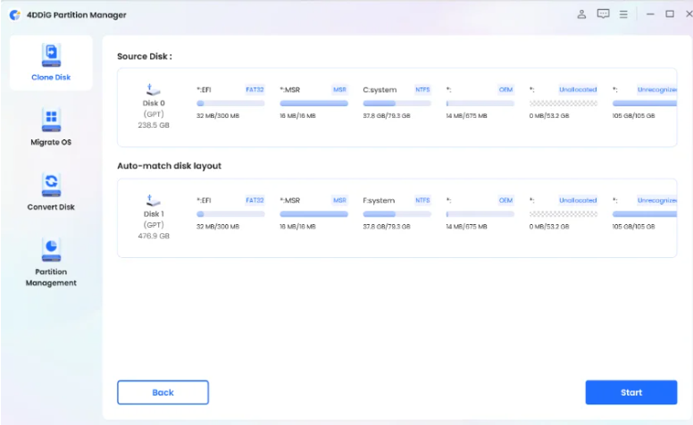The image size is (693, 425).
Task: Select the F:system partition label
Action: [379, 201]
